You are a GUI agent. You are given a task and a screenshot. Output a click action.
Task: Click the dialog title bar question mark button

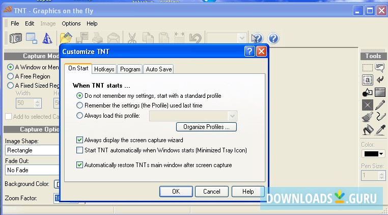250,51
